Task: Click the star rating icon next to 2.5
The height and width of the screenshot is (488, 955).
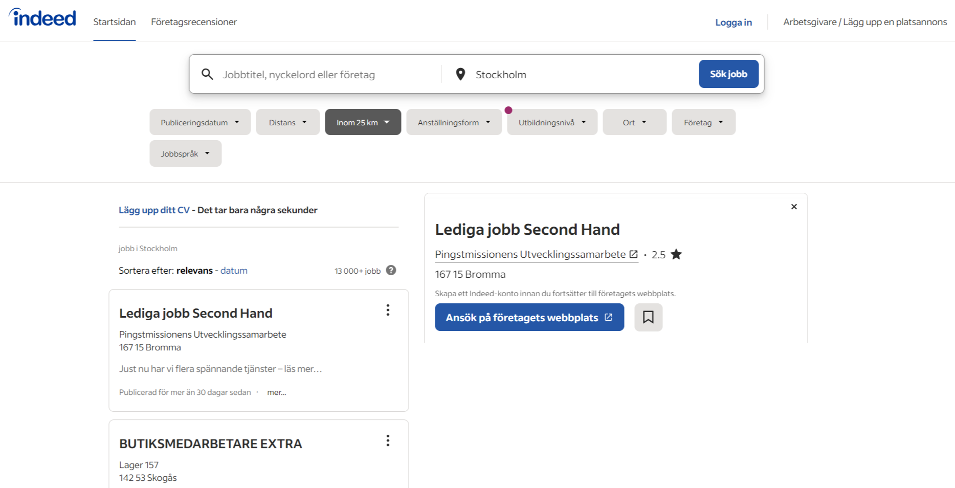Action: click(x=676, y=254)
